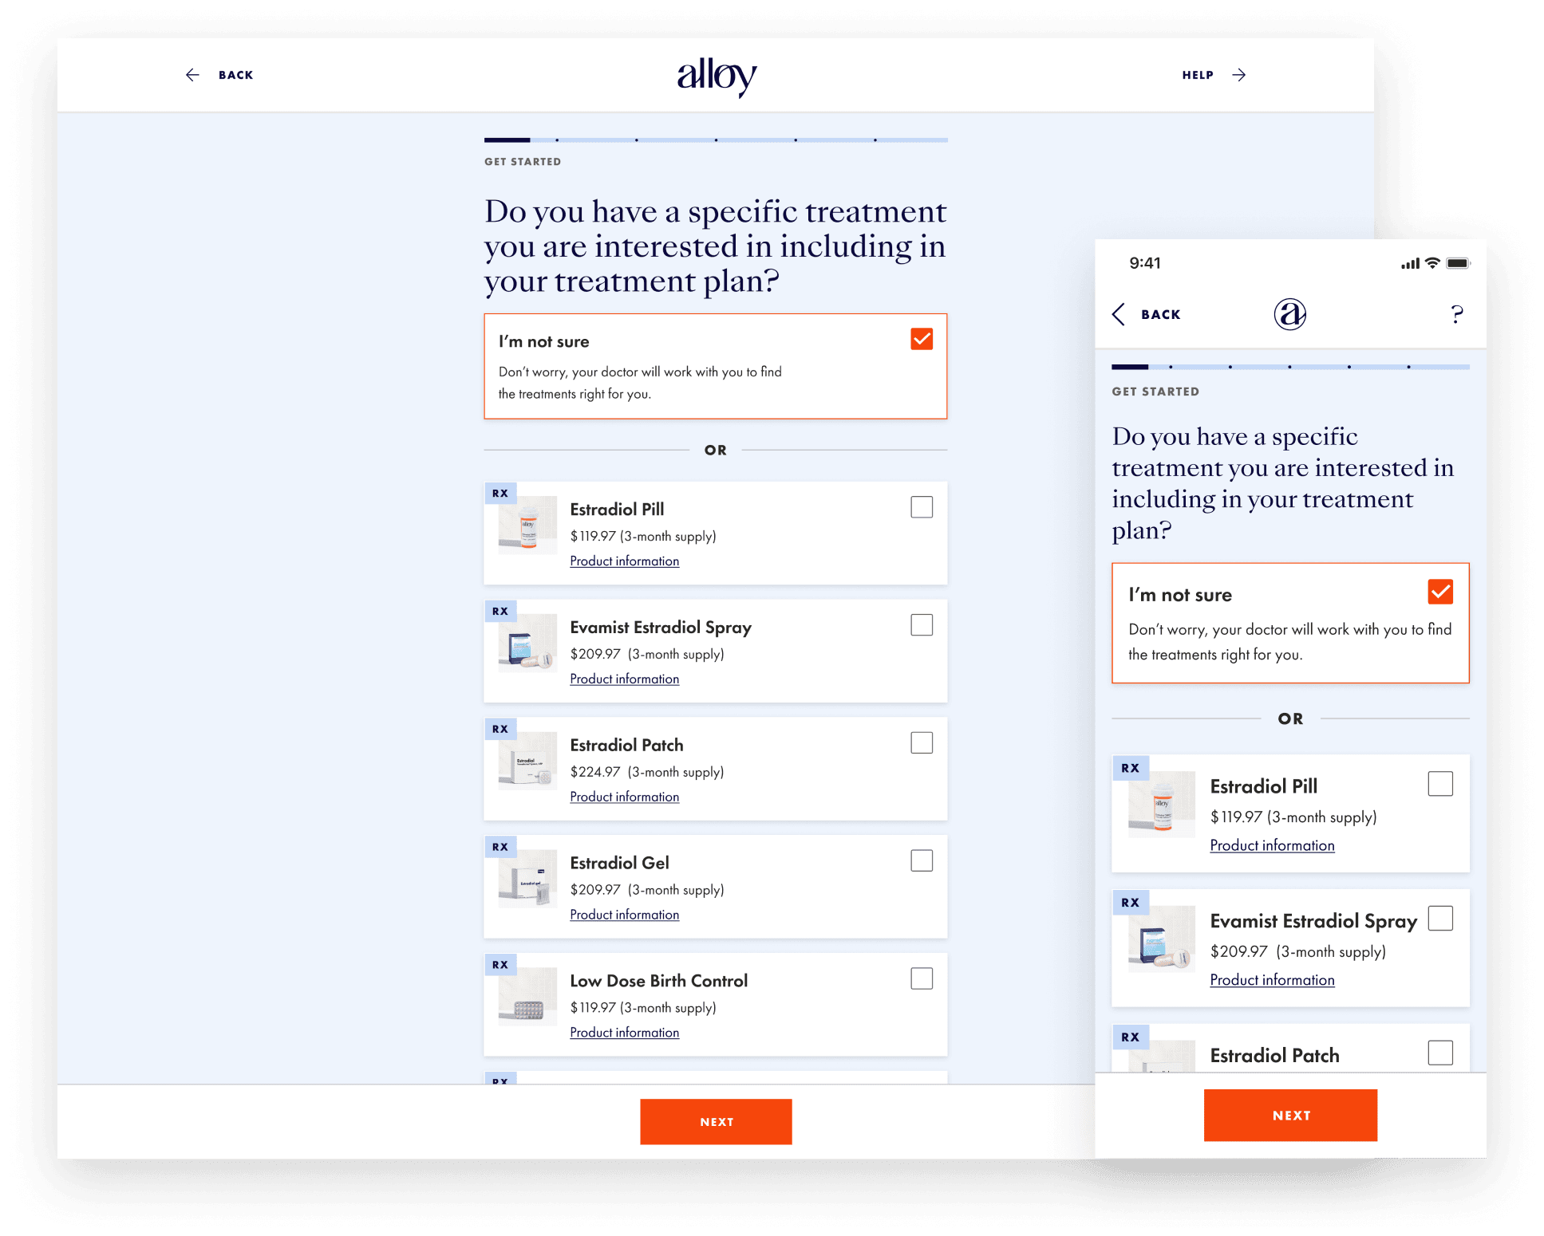1544x1236 pixels.
Task: Open Product information link for Estradiol Patch
Action: 625,797
